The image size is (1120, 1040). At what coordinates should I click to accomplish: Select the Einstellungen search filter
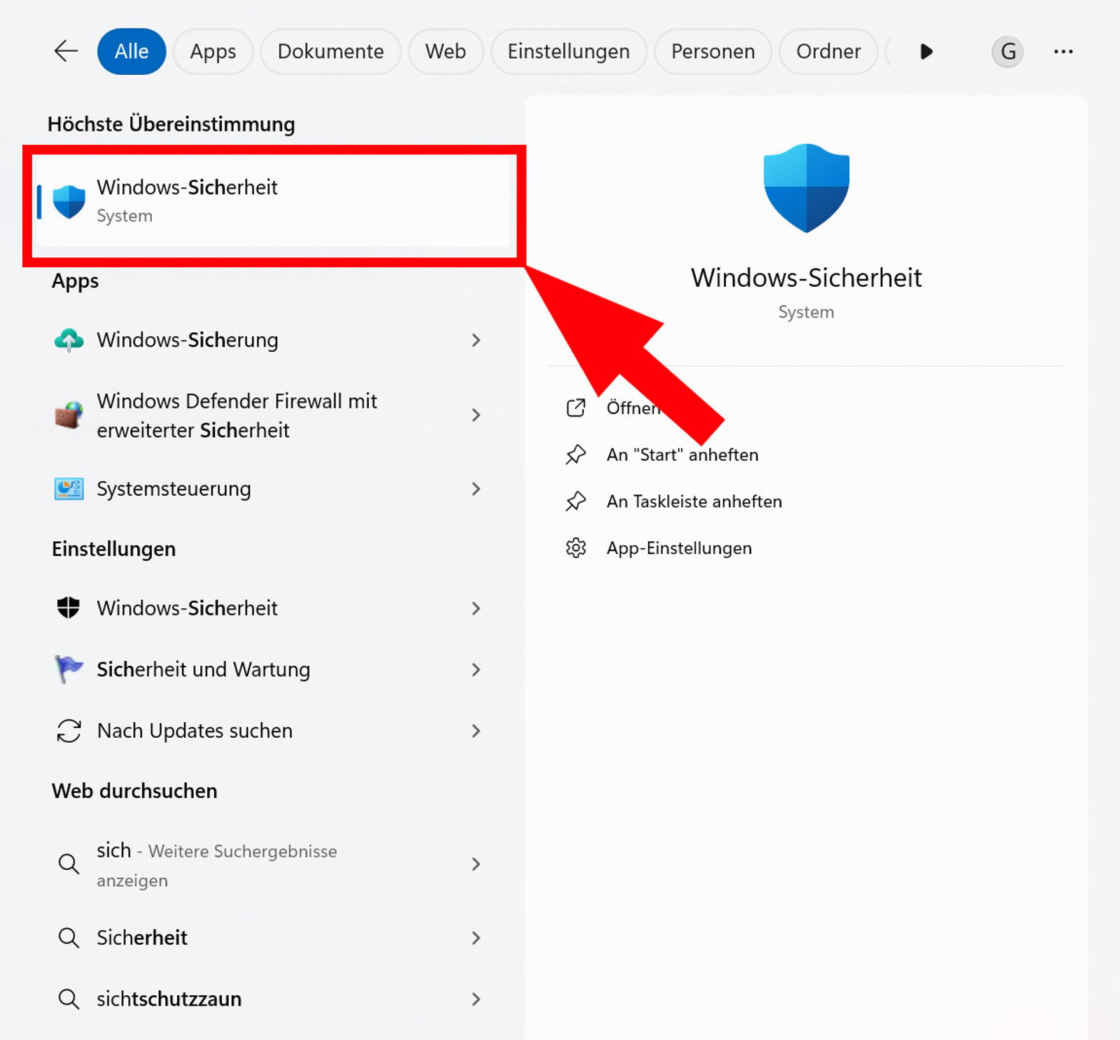tap(568, 51)
